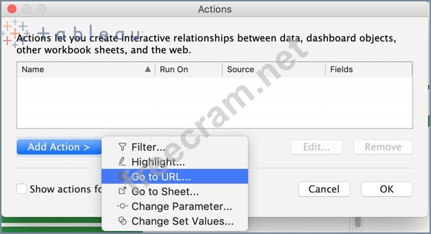Click the Change Set Values circles icon
Image resolution: width=431 pixels, height=234 pixels.
[x=122, y=221]
